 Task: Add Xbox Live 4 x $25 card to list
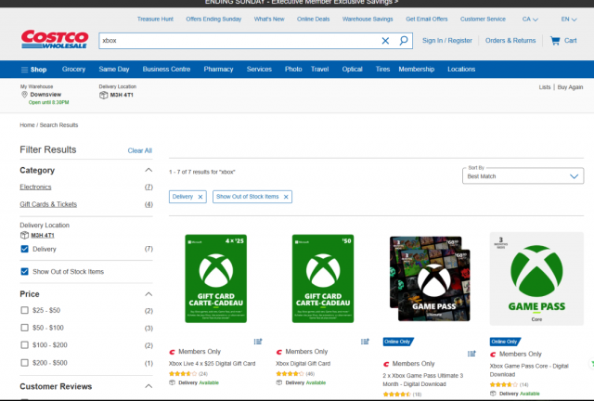[x=258, y=341]
